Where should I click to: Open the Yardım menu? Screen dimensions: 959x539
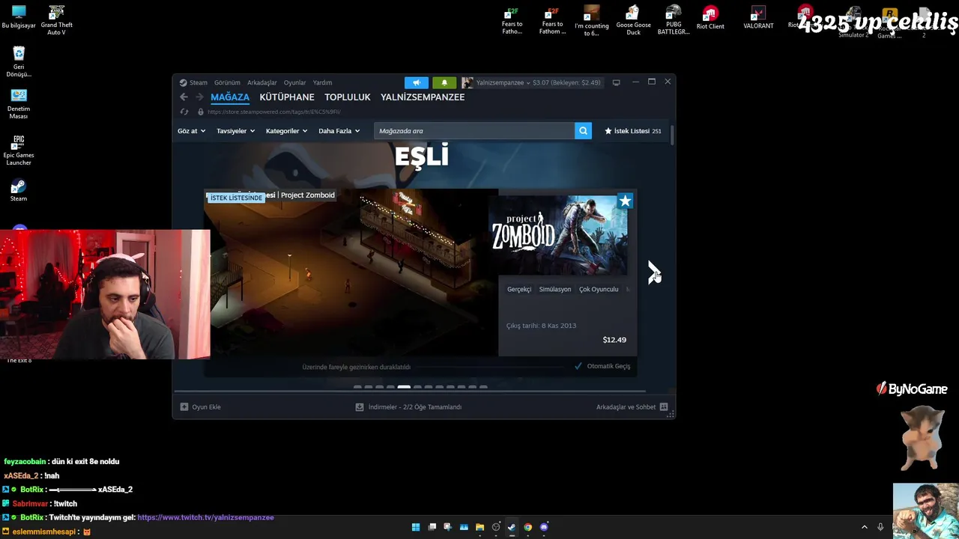[x=322, y=83]
